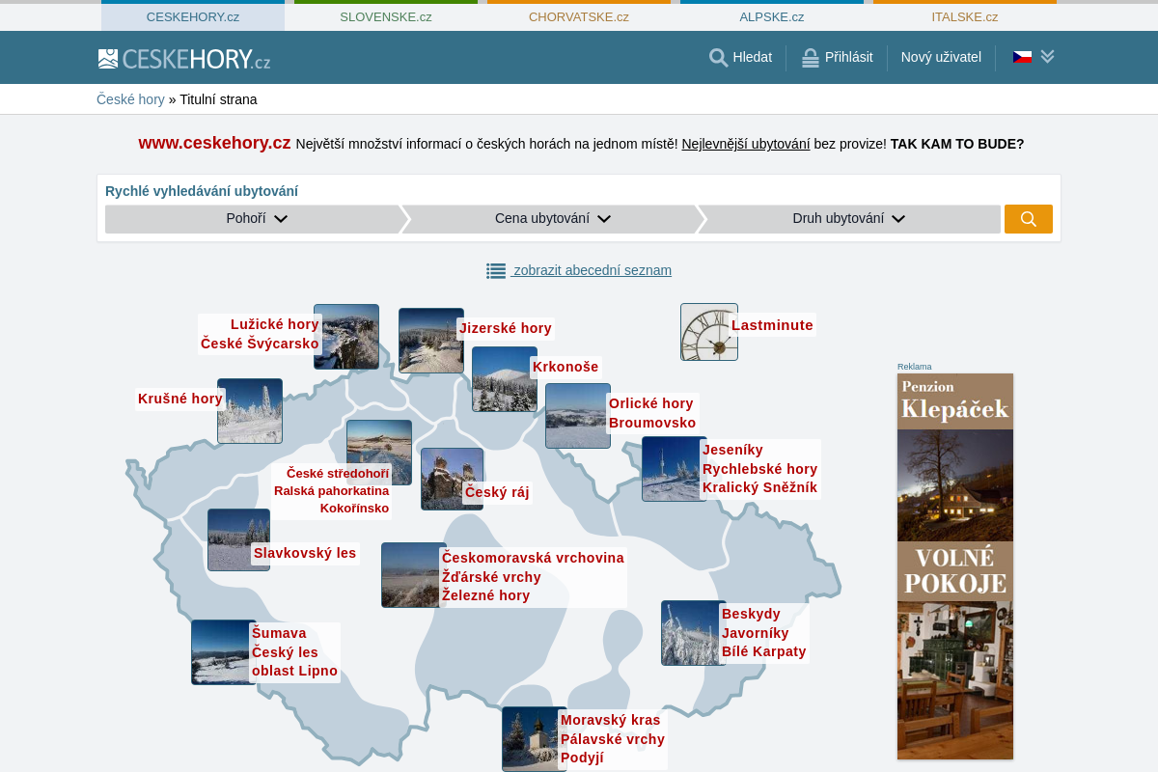
Task: Click the Nový uživatel link
Action: [941, 57]
